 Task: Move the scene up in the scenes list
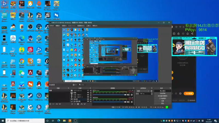click(57, 104)
